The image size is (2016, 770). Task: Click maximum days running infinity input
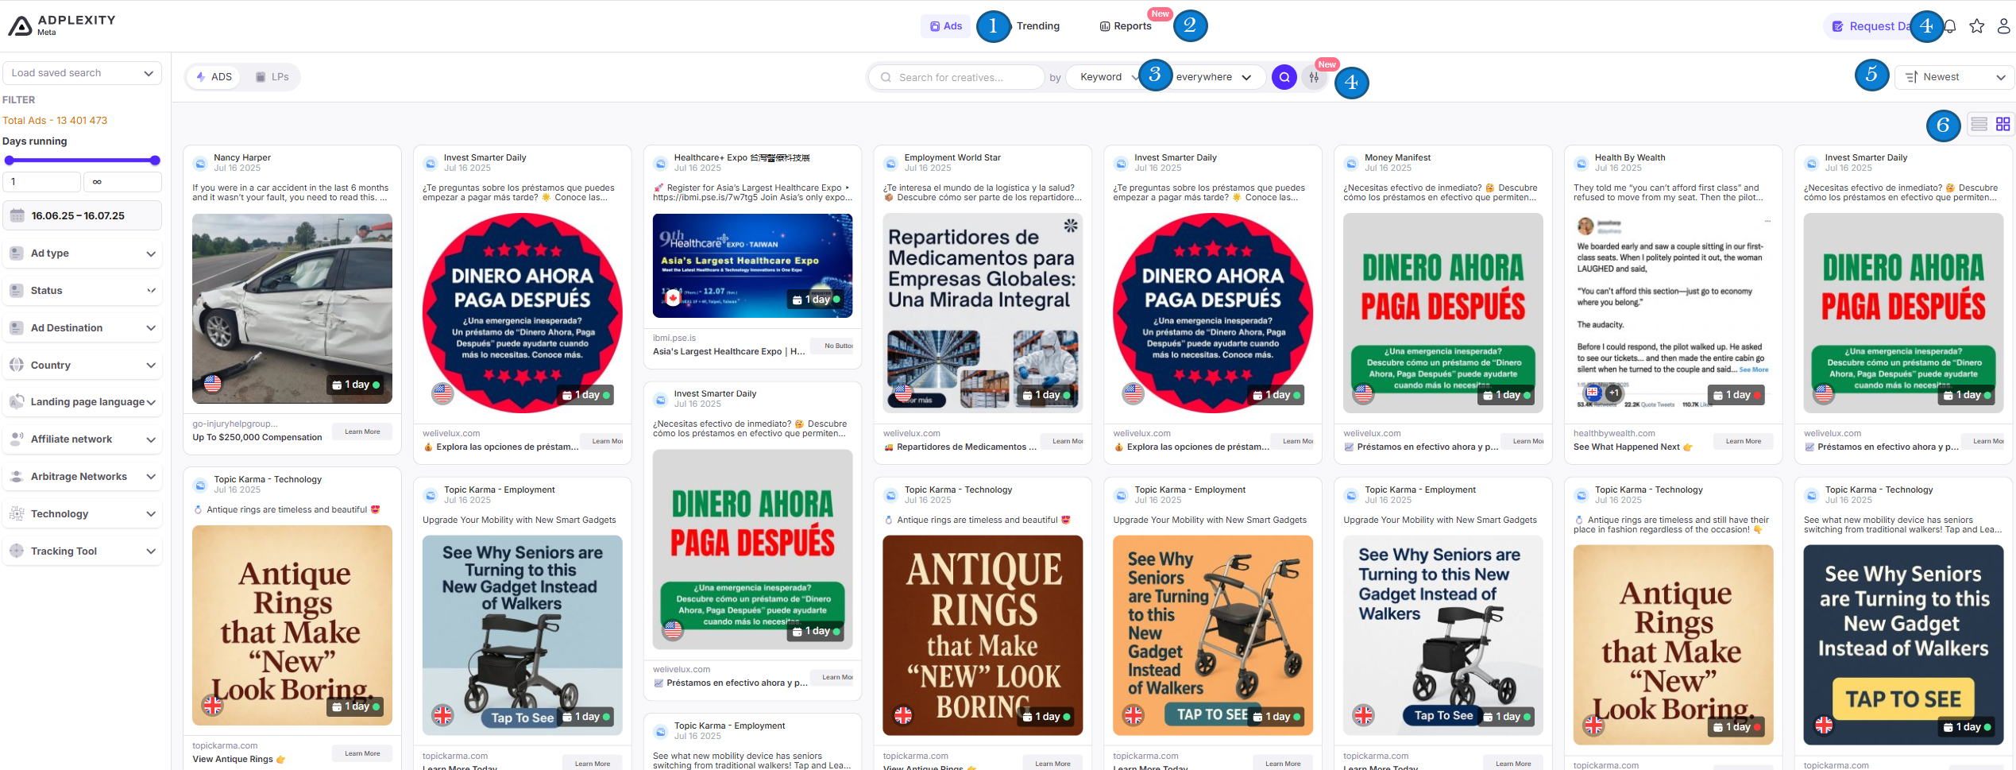coord(122,182)
